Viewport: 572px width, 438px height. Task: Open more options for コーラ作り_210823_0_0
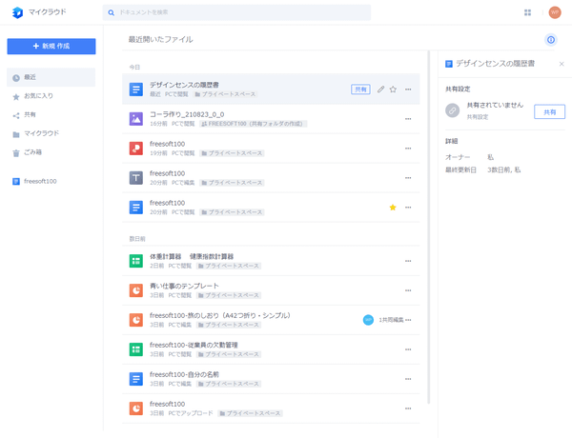click(408, 119)
